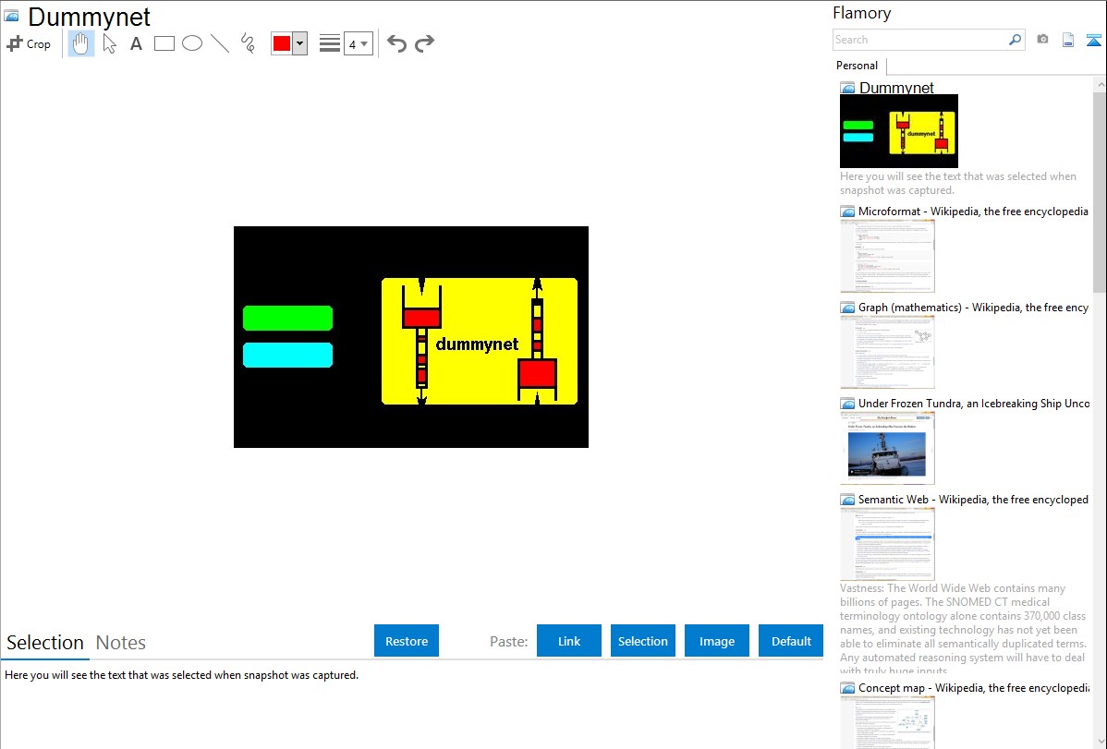Click the snapshot icon beside Concept map
The height and width of the screenshot is (749, 1107).
(848, 687)
